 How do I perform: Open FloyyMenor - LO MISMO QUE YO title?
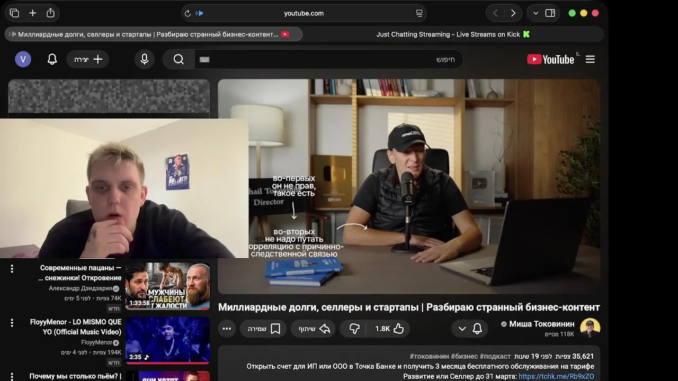(x=76, y=327)
